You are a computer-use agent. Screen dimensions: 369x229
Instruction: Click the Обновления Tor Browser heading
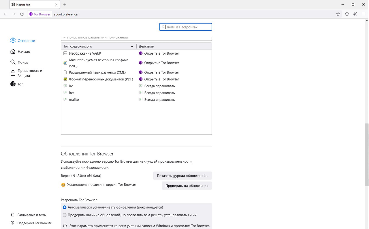pos(87,154)
